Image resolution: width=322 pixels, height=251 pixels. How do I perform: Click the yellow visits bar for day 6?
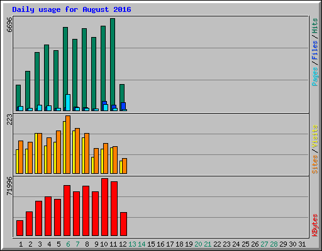64,147
